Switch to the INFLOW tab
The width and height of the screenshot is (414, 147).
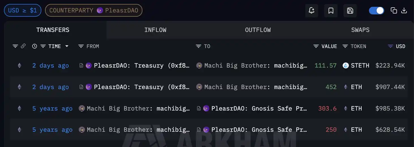(155, 30)
